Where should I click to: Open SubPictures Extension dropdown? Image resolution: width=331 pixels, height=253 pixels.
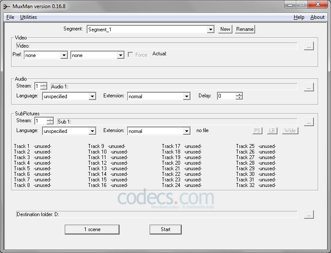pos(187,131)
